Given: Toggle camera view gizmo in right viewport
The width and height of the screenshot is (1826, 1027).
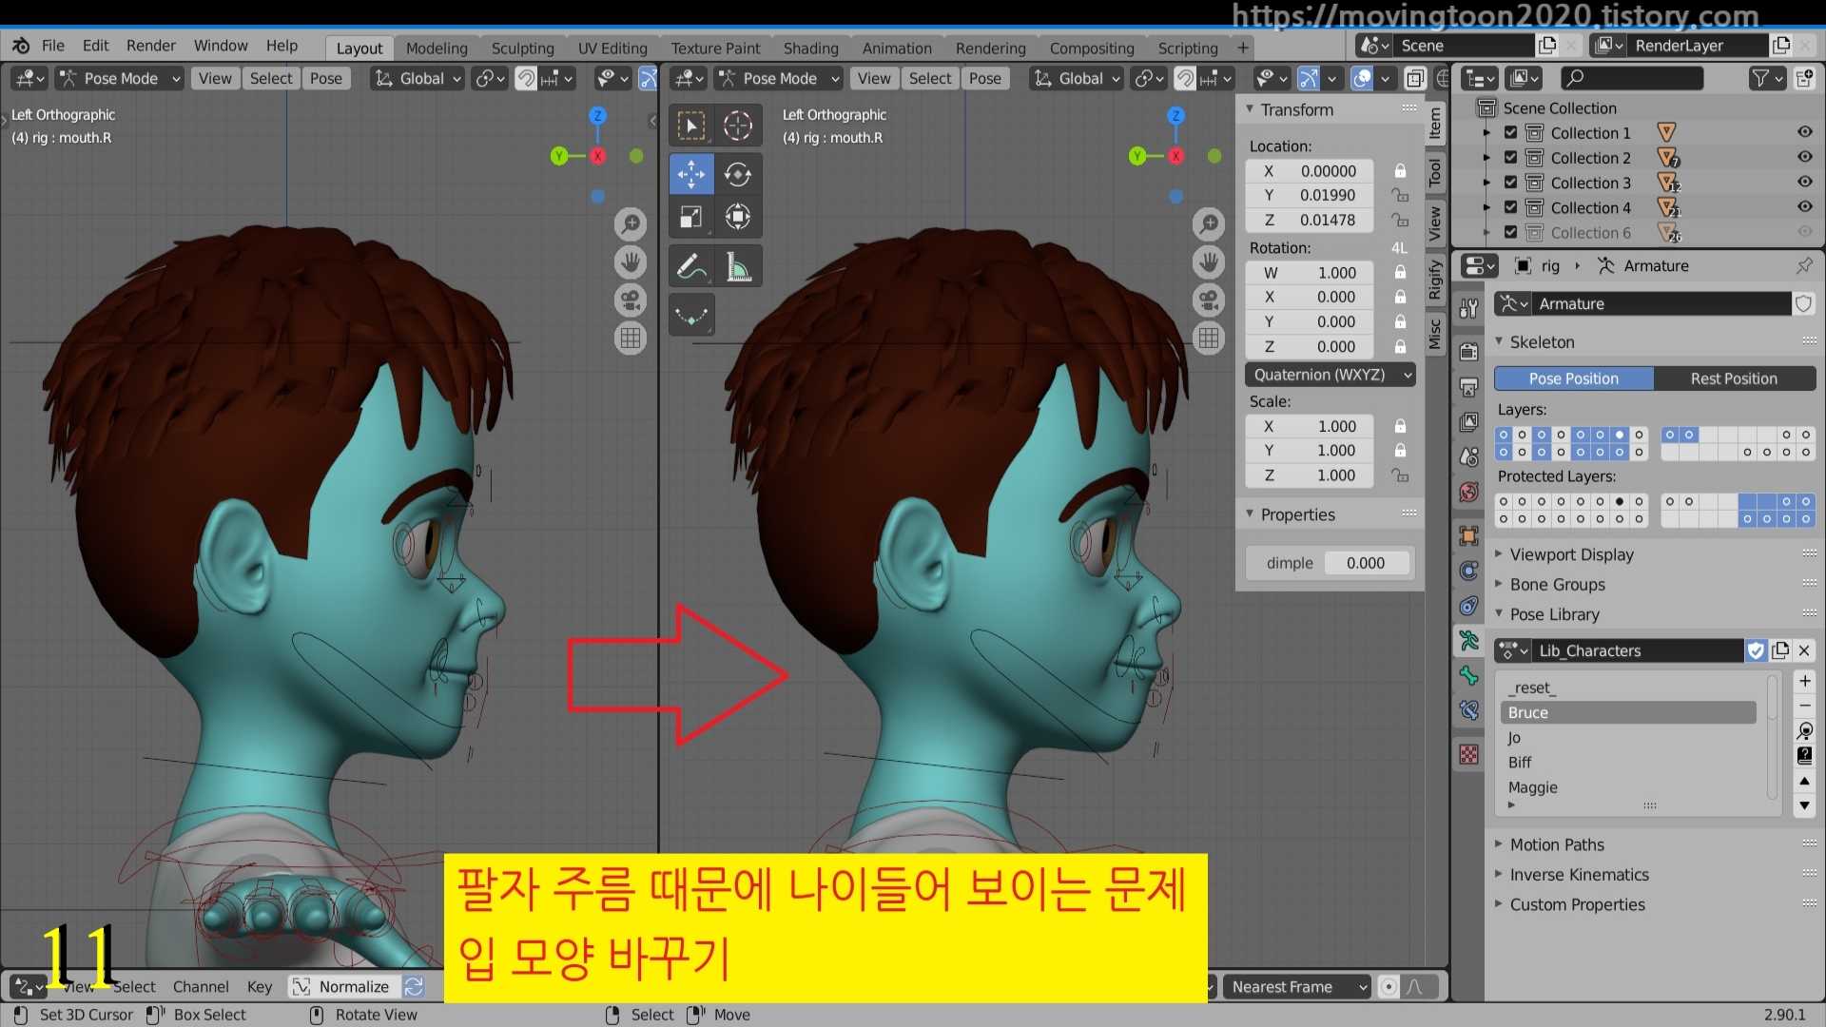Looking at the screenshot, I should point(1209,300).
